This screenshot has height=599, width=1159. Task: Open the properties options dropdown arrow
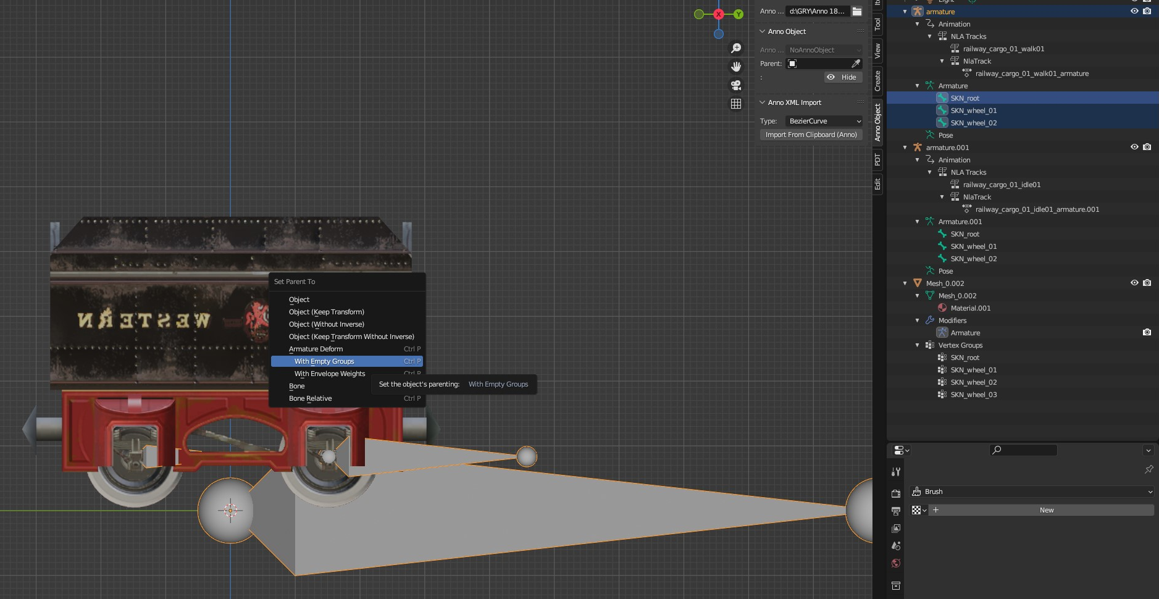1149,450
